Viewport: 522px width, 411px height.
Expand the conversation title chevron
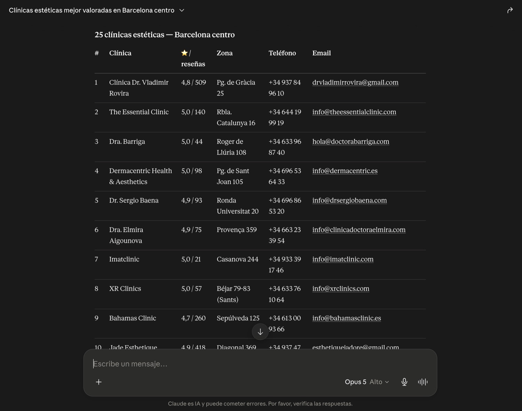(182, 10)
